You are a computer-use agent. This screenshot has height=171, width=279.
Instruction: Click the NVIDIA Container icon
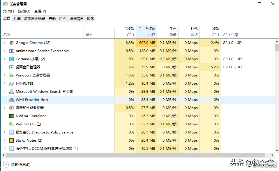[12, 116]
